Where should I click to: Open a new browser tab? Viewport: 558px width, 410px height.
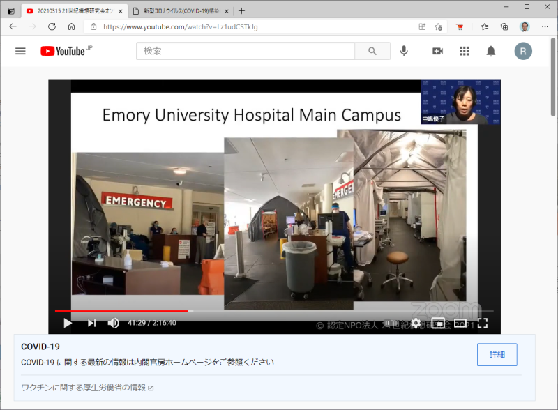pyautogui.click(x=241, y=11)
